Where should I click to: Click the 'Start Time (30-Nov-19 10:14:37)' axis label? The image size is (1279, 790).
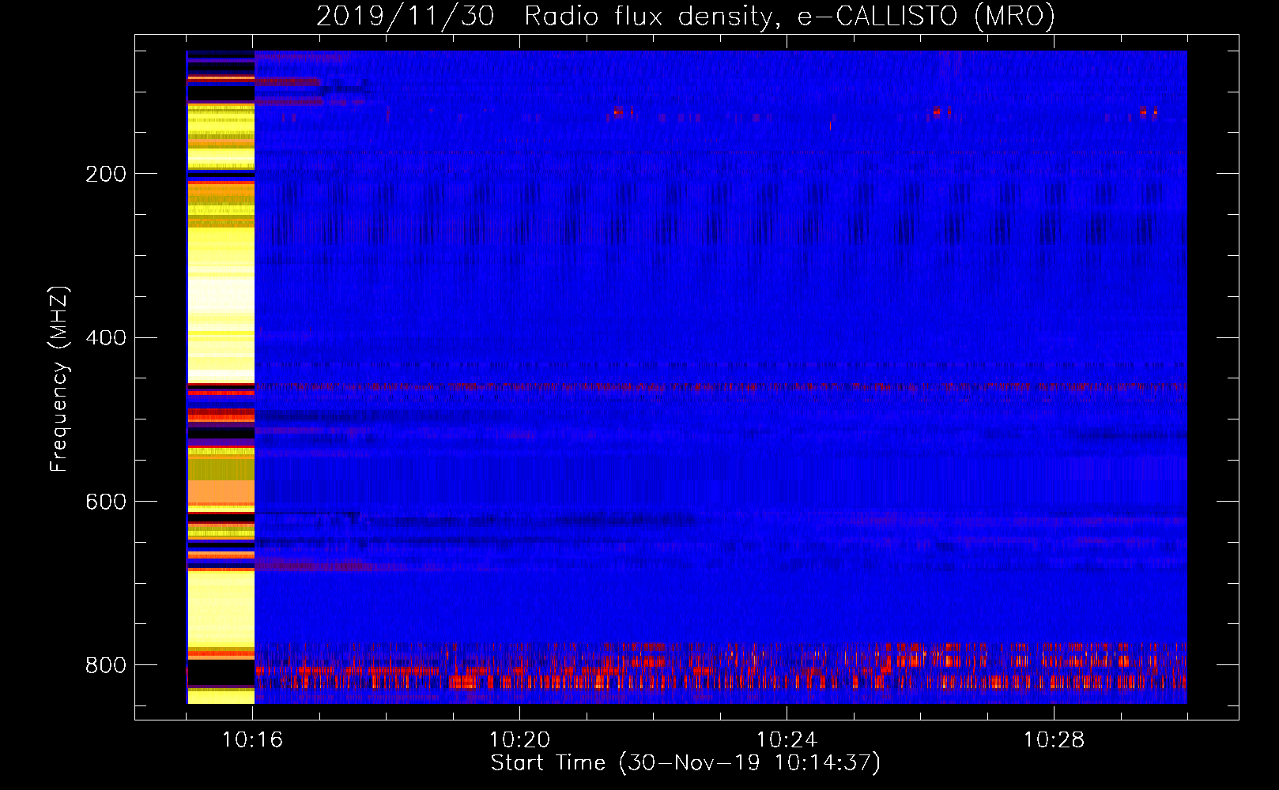pyautogui.click(x=685, y=763)
